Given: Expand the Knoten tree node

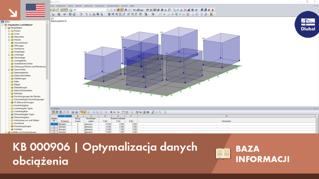Looking at the screenshot, I should point(9,31).
